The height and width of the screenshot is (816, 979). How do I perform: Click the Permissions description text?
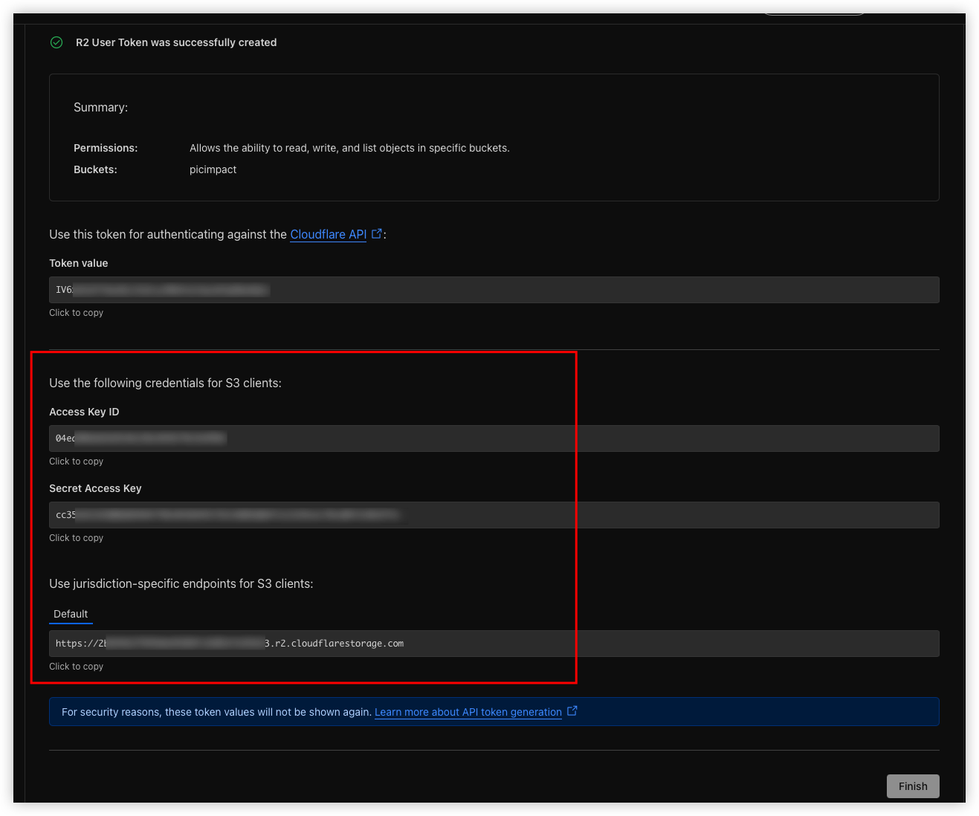click(349, 148)
